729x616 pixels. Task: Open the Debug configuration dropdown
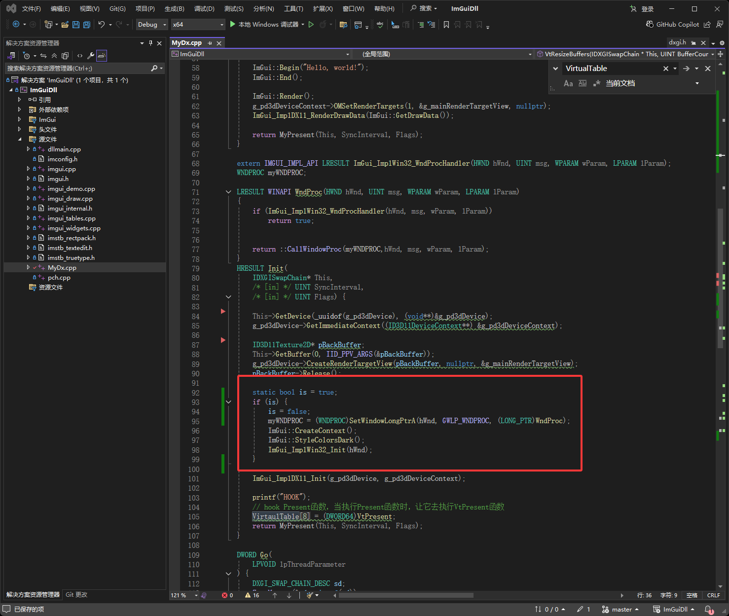pyautogui.click(x=151, y=24)
